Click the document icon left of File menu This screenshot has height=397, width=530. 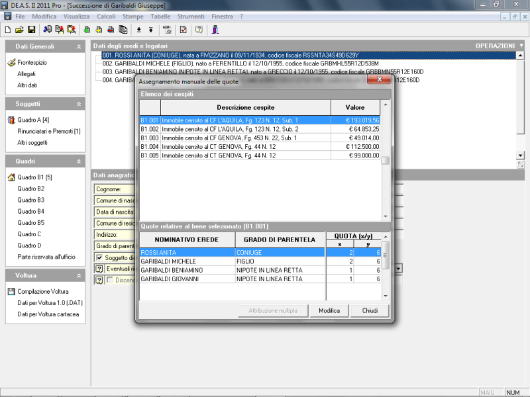click(7, 16)
